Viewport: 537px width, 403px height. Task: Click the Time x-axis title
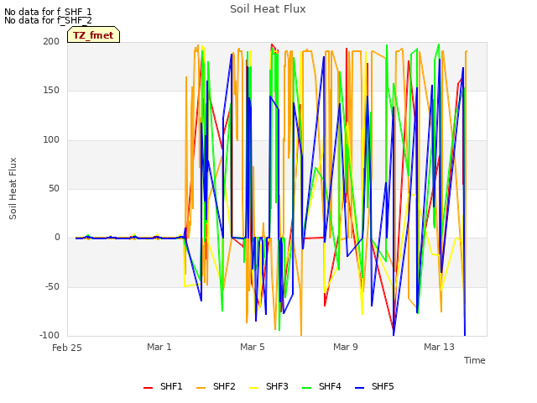[475, 360]
